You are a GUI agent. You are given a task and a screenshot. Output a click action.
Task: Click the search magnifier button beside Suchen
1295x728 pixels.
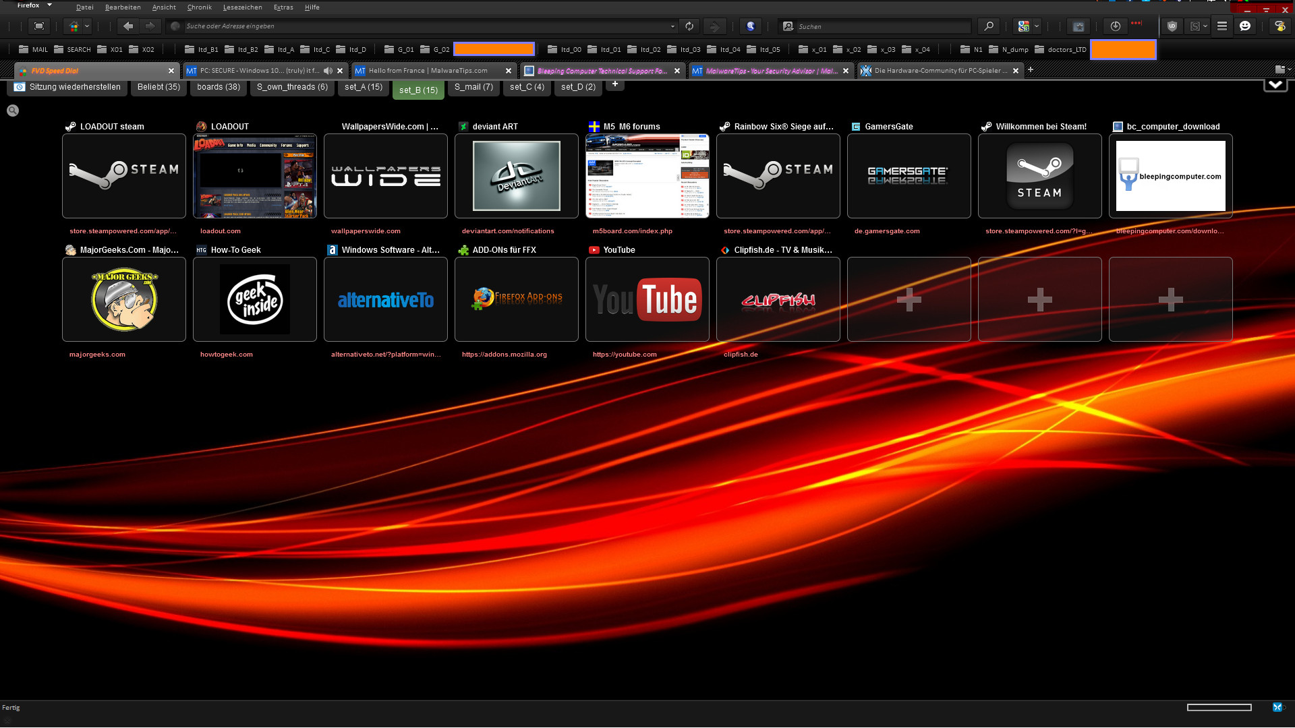(x=989, y=26)
